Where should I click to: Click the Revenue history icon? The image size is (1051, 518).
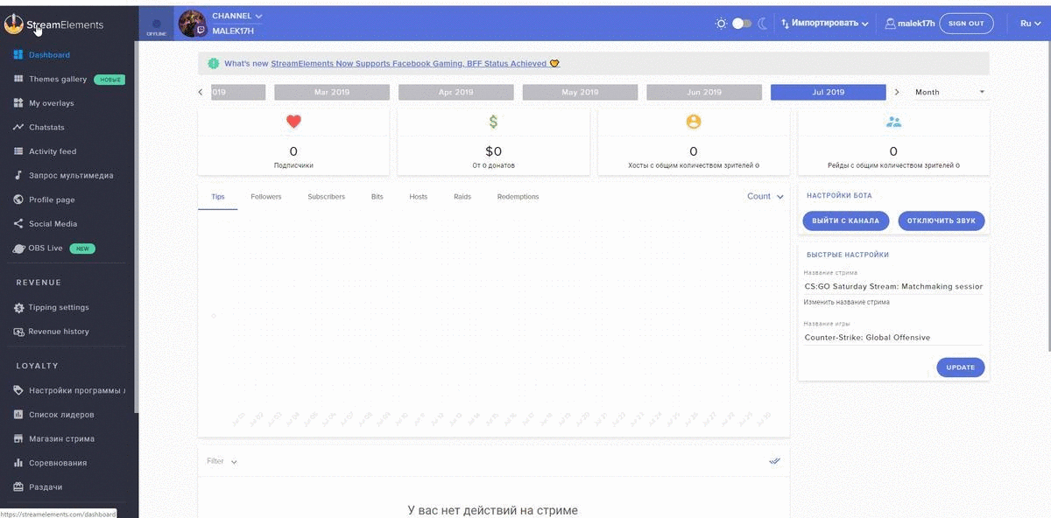point(18,332)
